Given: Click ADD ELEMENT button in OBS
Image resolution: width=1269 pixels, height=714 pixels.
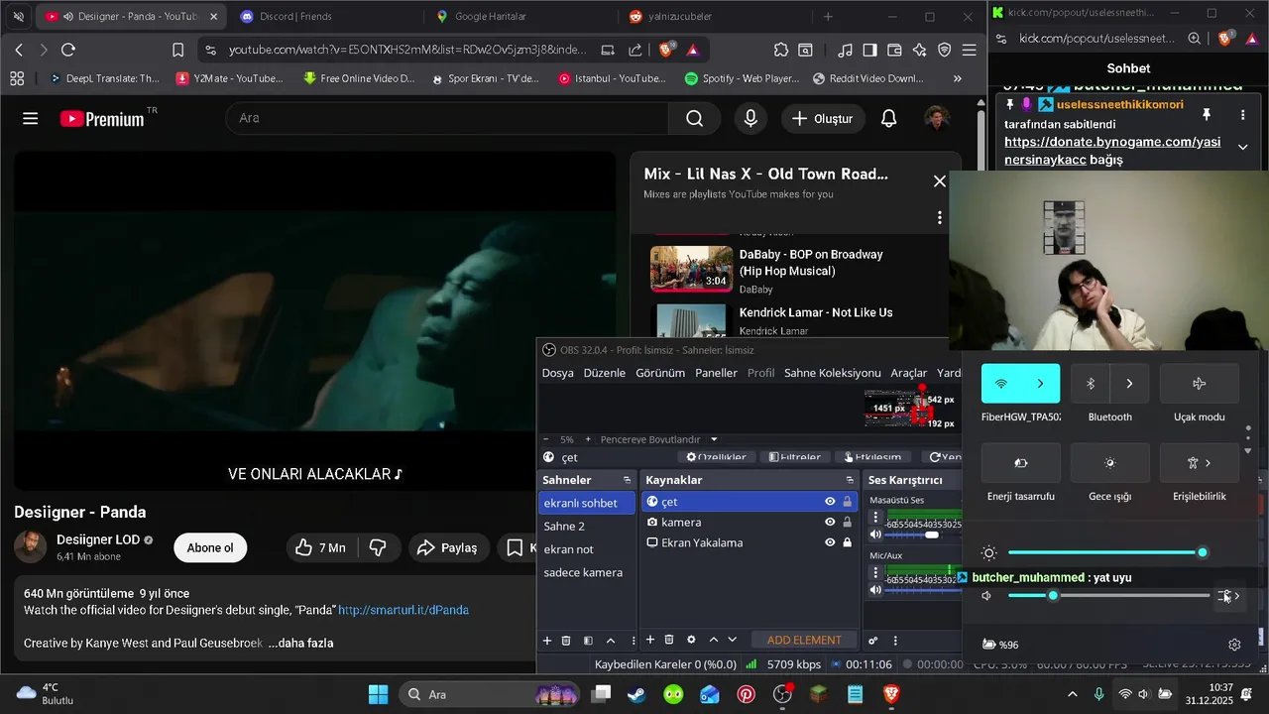Looking at the screenshot, I should [x=804, y=640].
